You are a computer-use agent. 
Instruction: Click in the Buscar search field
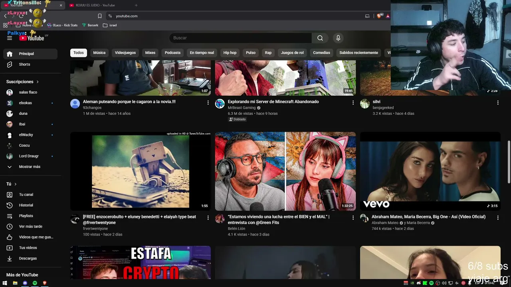240,38
